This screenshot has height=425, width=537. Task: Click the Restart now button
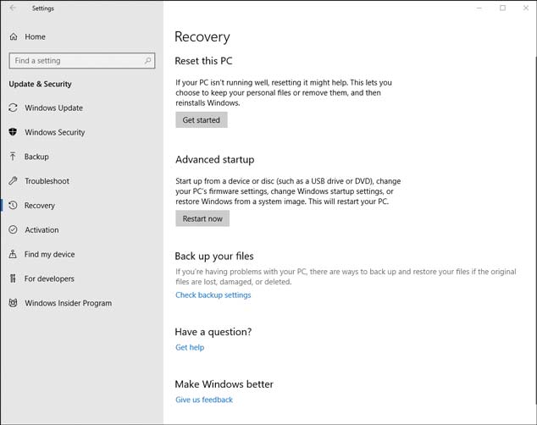(x=202, y=218)
